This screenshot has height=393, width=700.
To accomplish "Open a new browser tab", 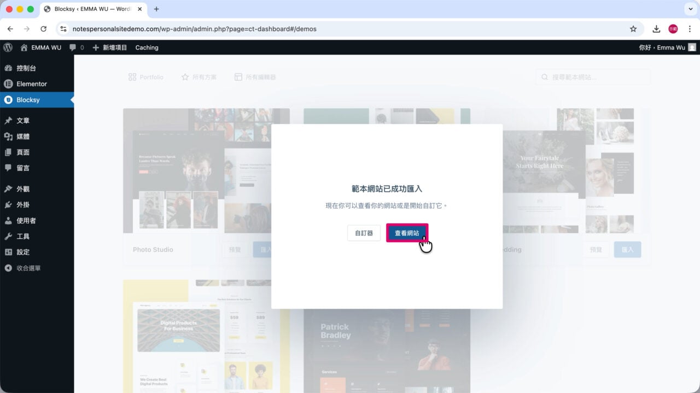I will (x=156, y=9).
